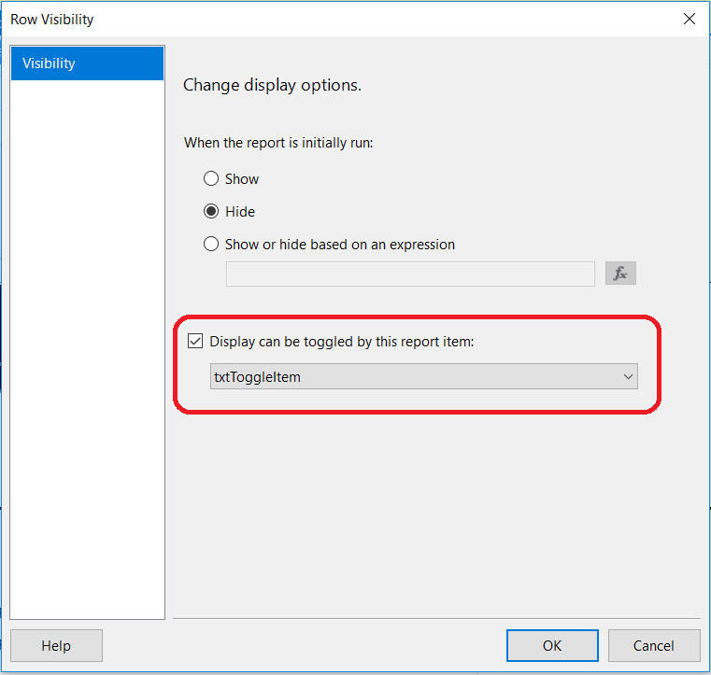Click the report item dropdown arrow
This screenshot has width=711, height=675.
click(x=628, y=377)
